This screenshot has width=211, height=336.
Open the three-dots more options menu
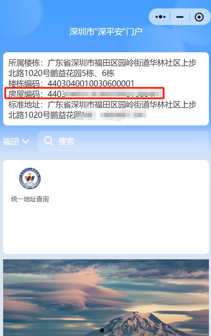point(160,17)
